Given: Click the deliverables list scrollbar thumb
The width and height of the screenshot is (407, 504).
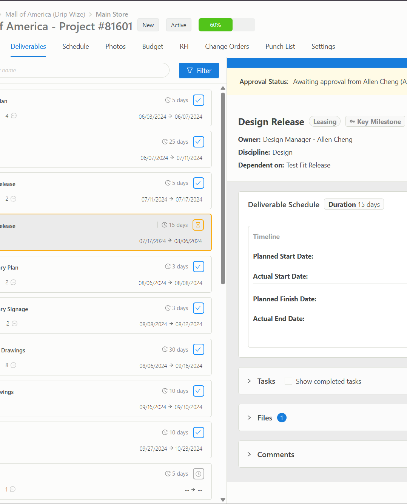Looking at the screenshot, I should pyautogui.click(x=223, y=188).
